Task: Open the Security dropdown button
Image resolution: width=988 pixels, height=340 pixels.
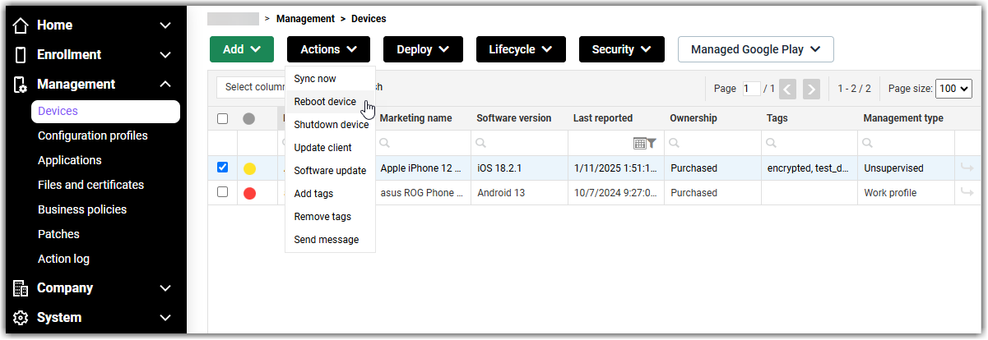Action: 621,49
